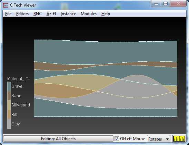Toggle the checkbox next to Left Mouse
This screenshot has width=189, height=145.
117,138
